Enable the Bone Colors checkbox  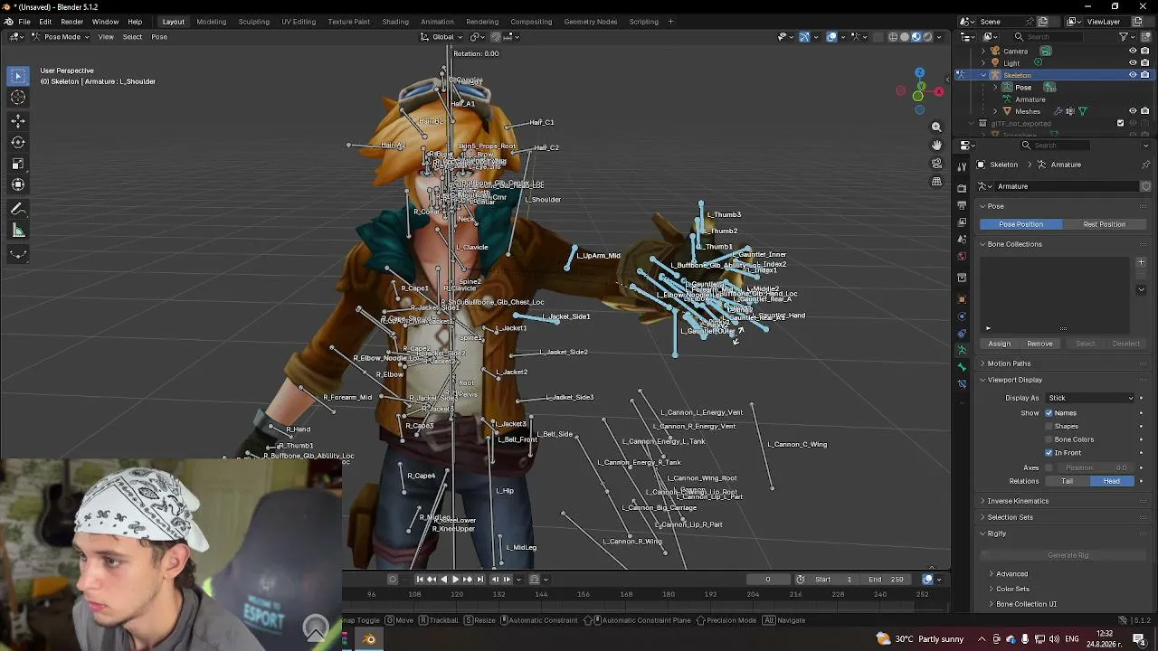pos(1049,439)
